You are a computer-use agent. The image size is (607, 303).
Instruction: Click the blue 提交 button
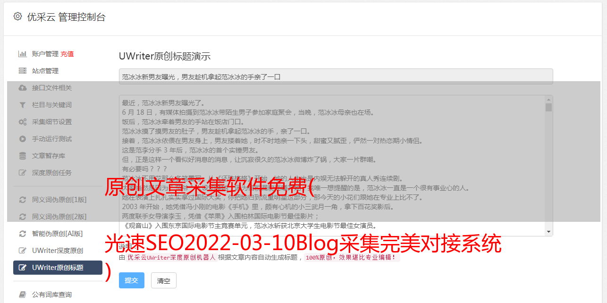132,280
